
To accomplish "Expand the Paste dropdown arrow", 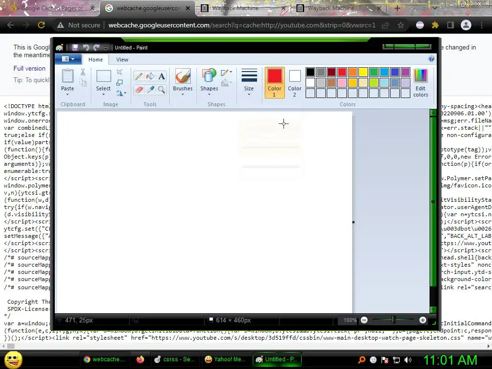I will pyautogui.click(x=67, y=95).
